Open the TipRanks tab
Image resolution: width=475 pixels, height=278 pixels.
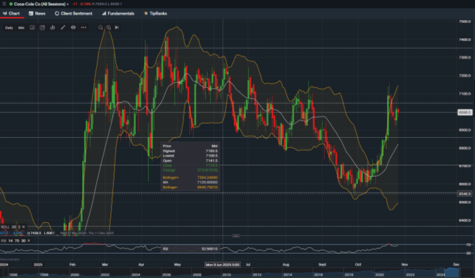(x=156, y=13)
